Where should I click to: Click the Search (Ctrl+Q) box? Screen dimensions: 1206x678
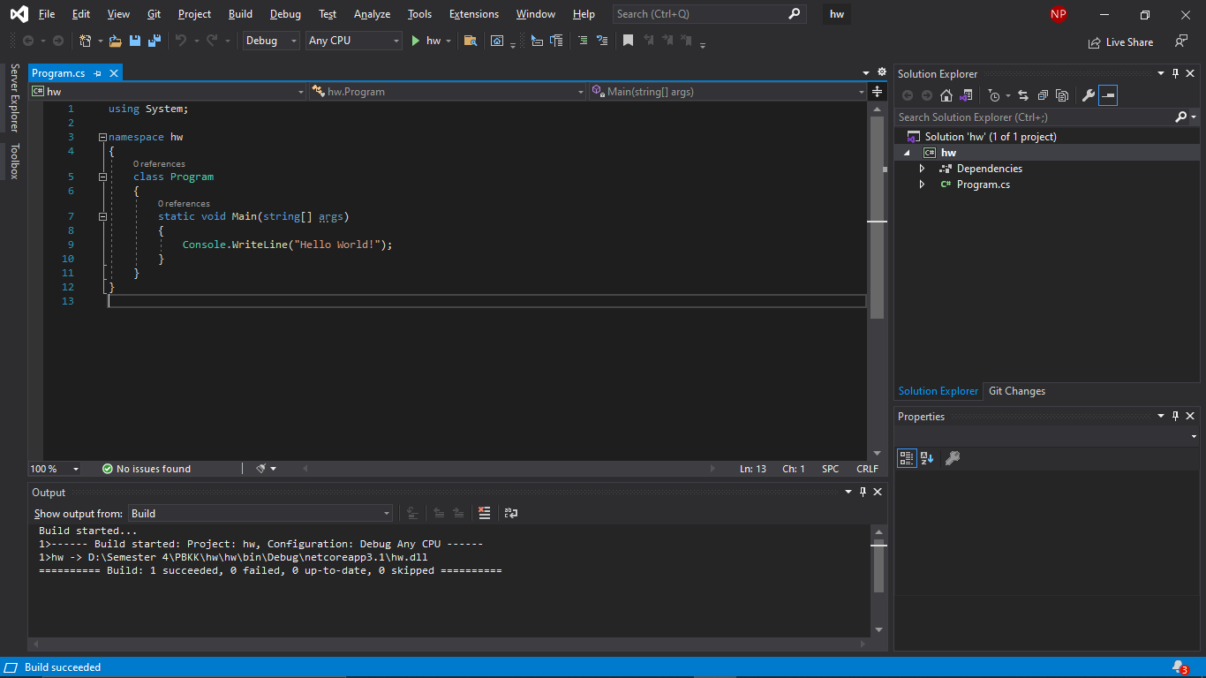coord(709,14)
